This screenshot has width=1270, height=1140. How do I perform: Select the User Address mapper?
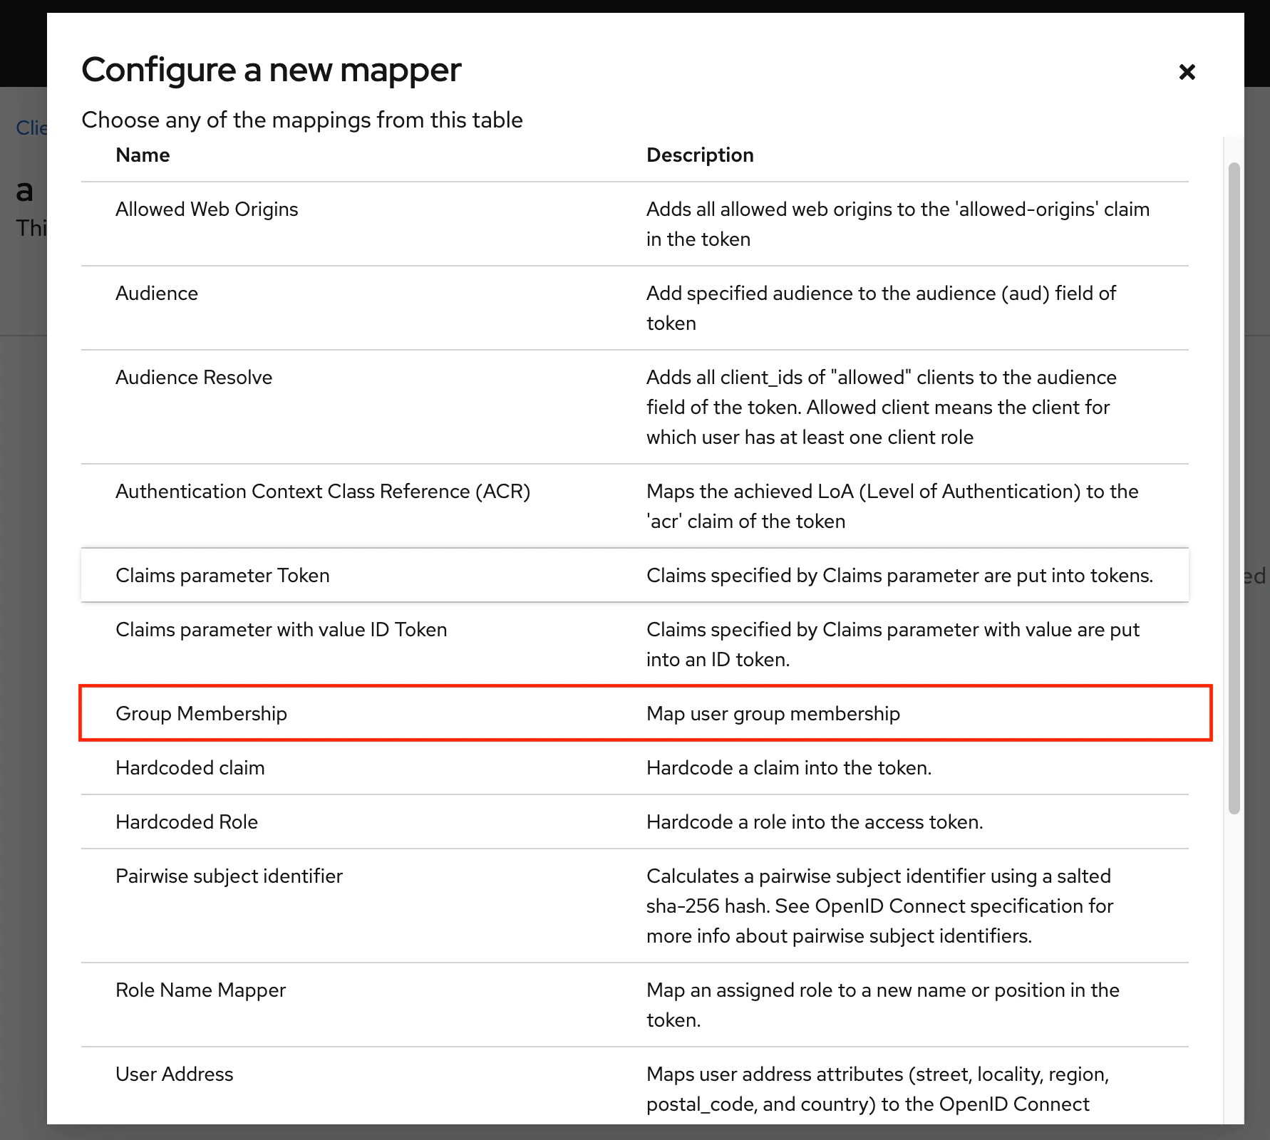[x=174, y=1074]
